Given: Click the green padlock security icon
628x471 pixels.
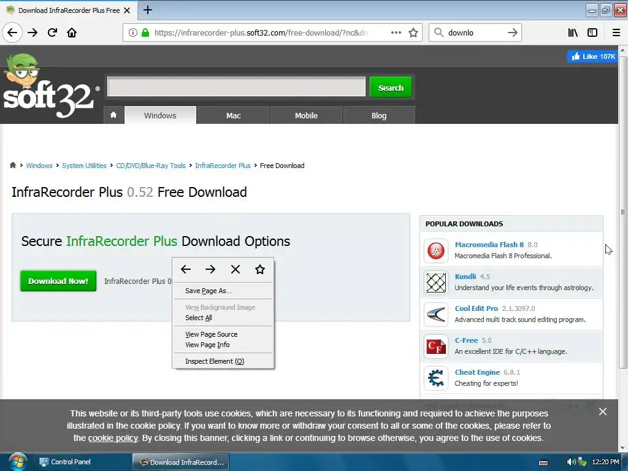Looking at the screenshot, I should point(145,33).
